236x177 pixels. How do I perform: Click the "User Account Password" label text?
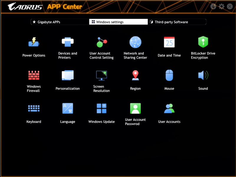(x=135, y=122)
